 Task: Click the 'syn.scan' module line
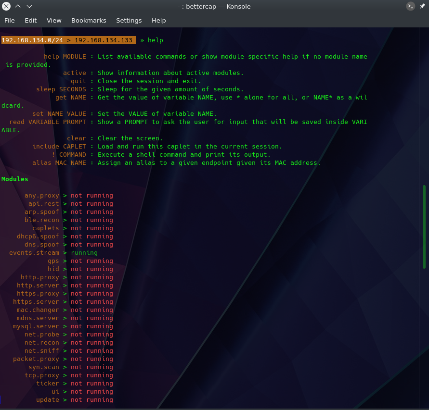71,368
